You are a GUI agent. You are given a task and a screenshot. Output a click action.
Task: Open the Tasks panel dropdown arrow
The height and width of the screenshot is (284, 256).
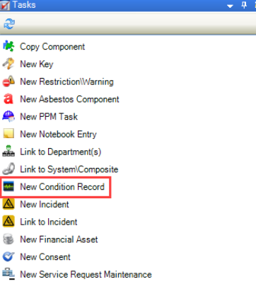[230, 6]
